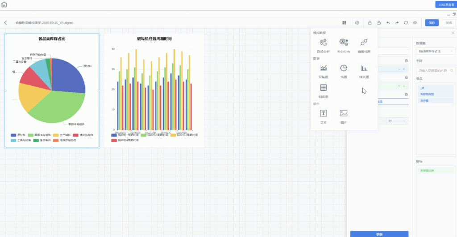The image size is (457, 237).
Task: Expand the blue dimension field dropdown arrow
Action: point(399,69)
